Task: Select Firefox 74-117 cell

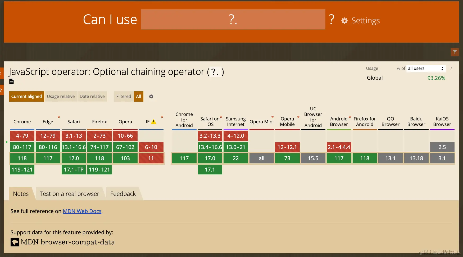Action: point(99,147)
